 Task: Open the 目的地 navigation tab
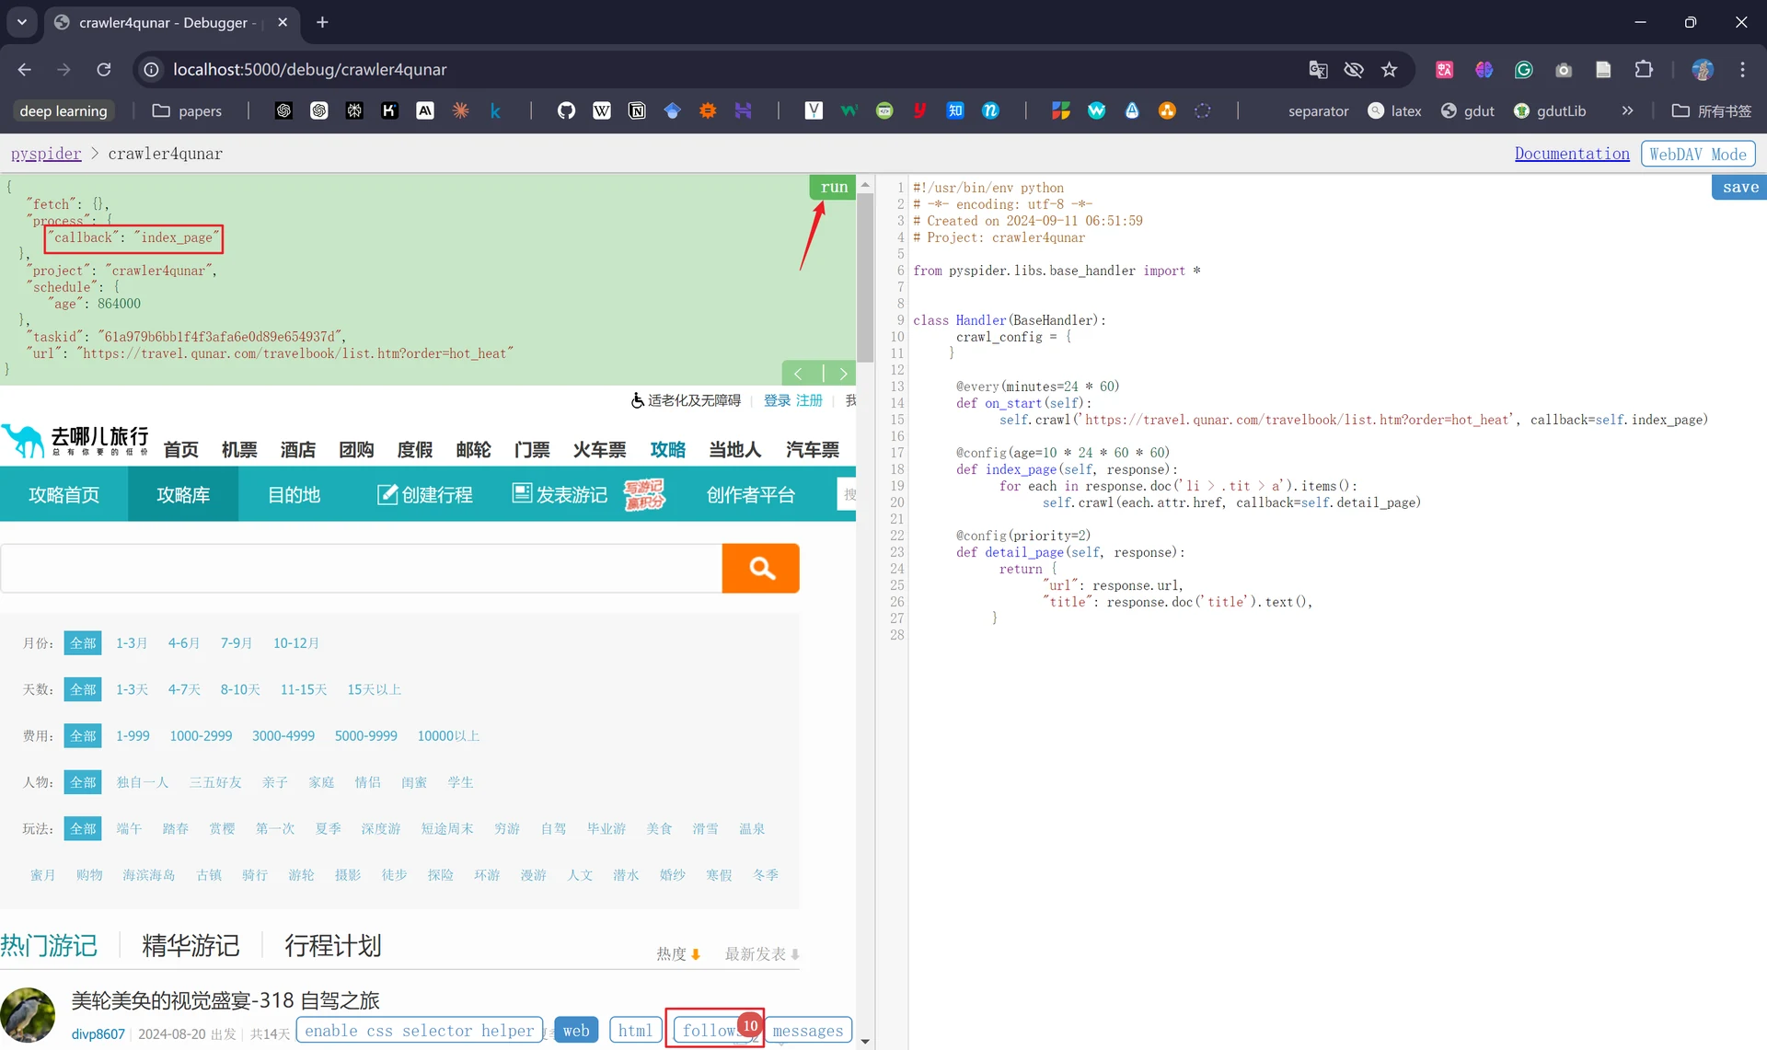tap(294, 494)
